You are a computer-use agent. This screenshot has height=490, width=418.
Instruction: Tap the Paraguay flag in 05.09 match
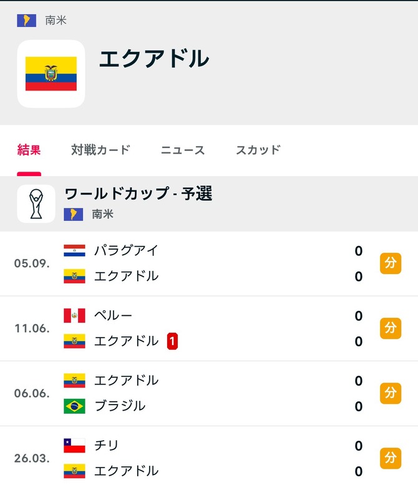click(74, 251)
